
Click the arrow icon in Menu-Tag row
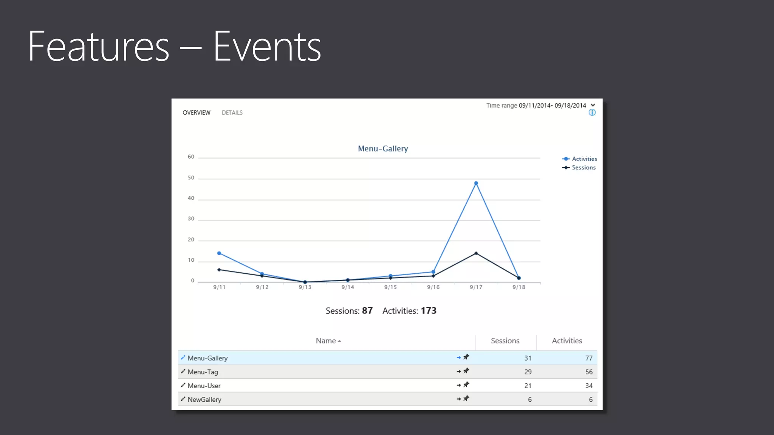click(458, 372)
